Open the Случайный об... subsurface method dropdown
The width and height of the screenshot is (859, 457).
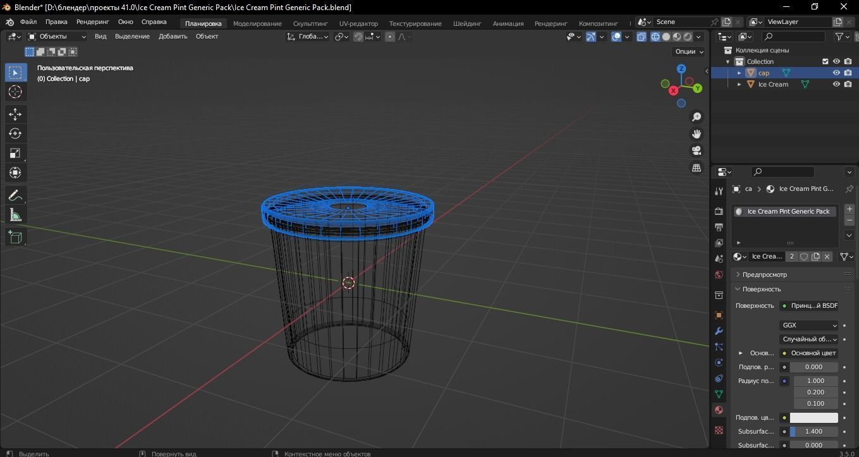coord(809,339)
